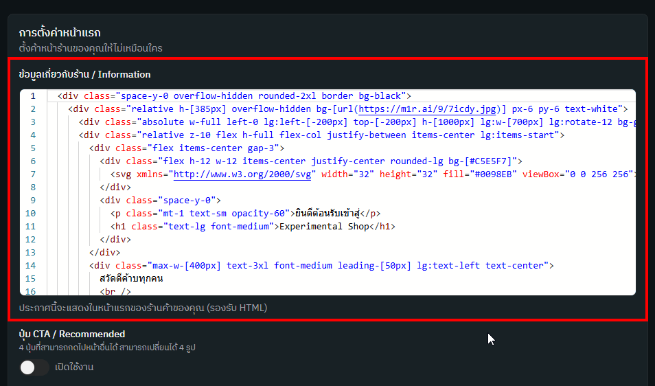Screen dimensions: 655x386
Task: Click the #C5E5F7 background color value
Action: pos(490,161)
